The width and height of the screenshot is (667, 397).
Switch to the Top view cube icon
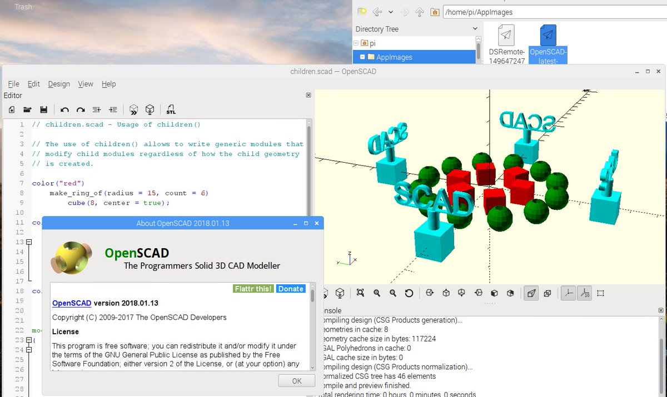tap(445, 293)
